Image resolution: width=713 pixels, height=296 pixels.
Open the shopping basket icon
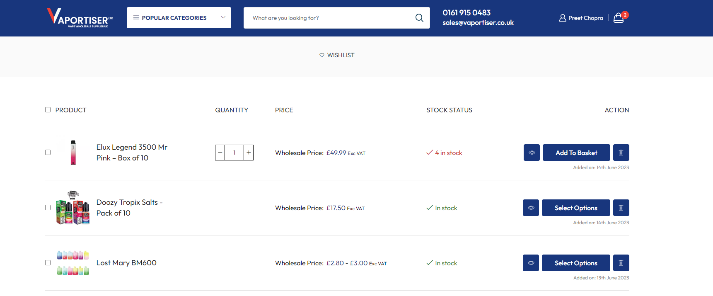pos(619,18)
